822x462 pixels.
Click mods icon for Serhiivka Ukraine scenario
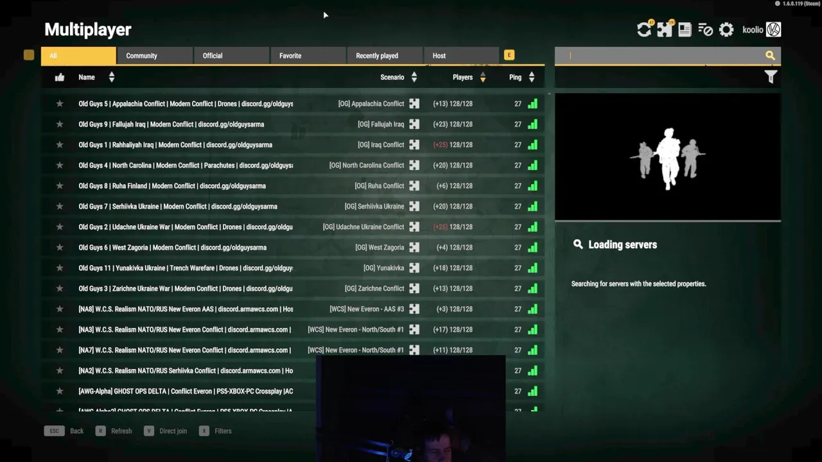tap(414, 206)
